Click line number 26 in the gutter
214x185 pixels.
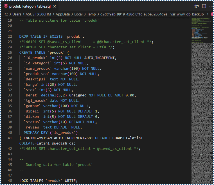point(10,58)
